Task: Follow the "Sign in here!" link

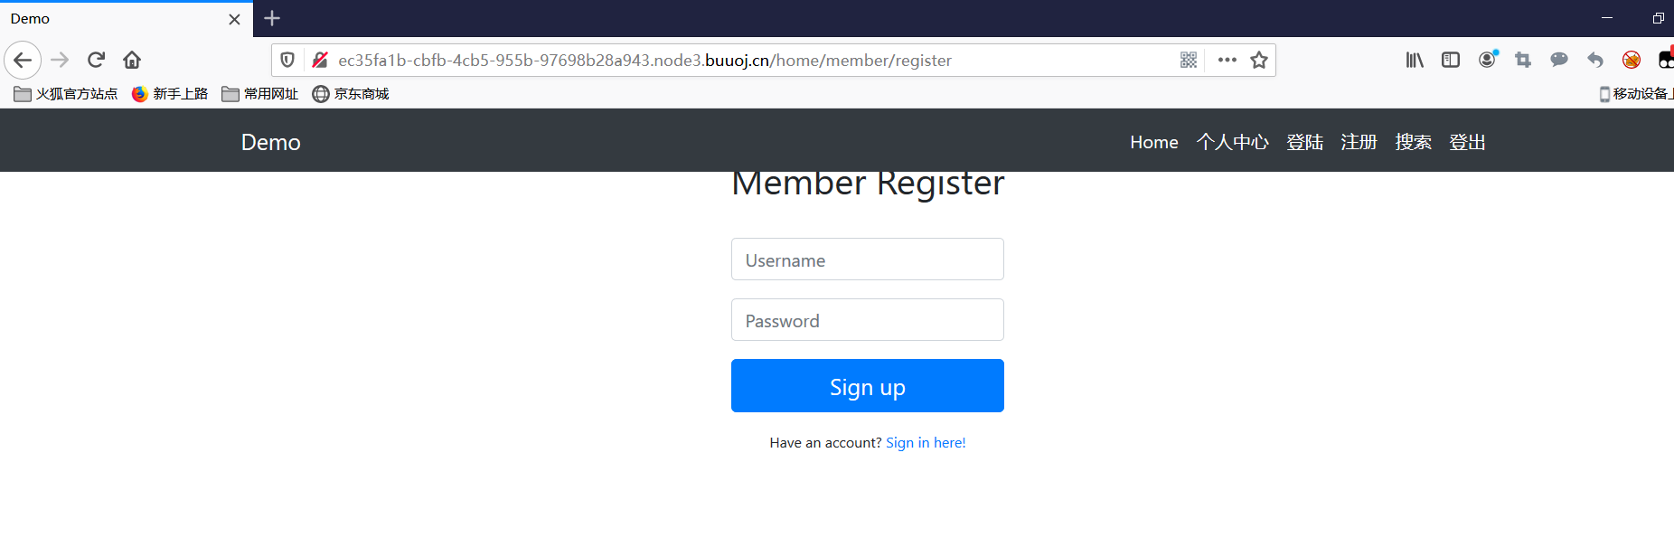Action: 926,442
